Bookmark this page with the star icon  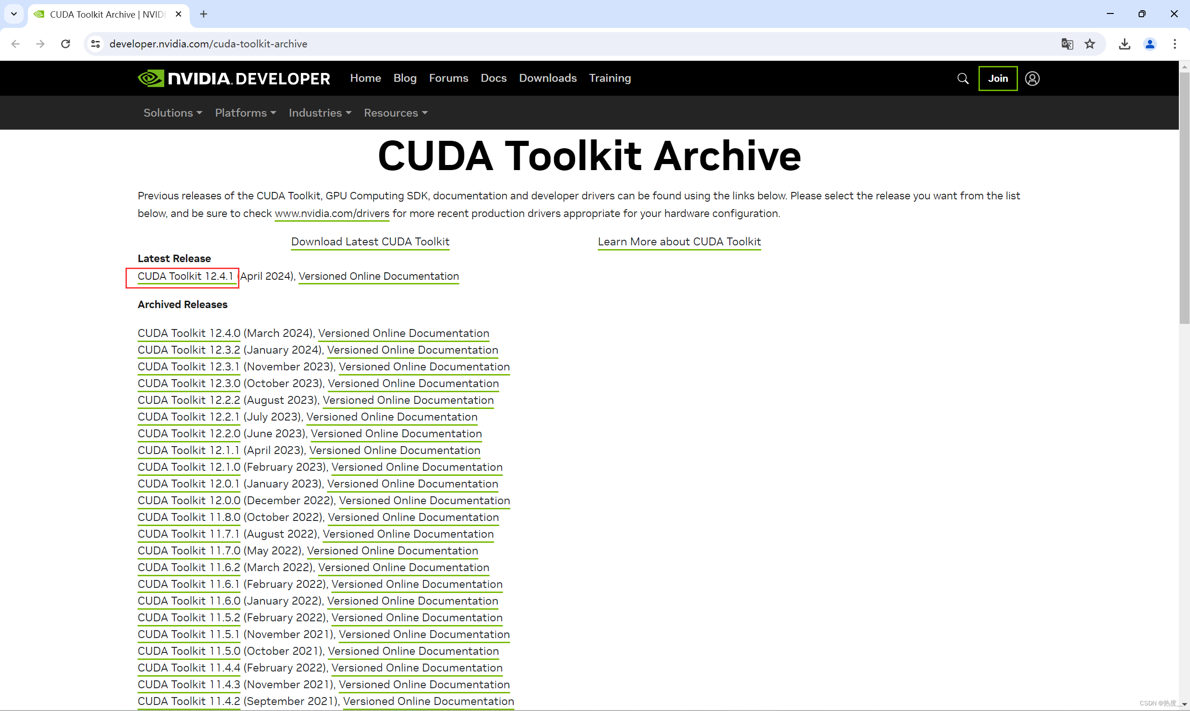[1090, 44]
